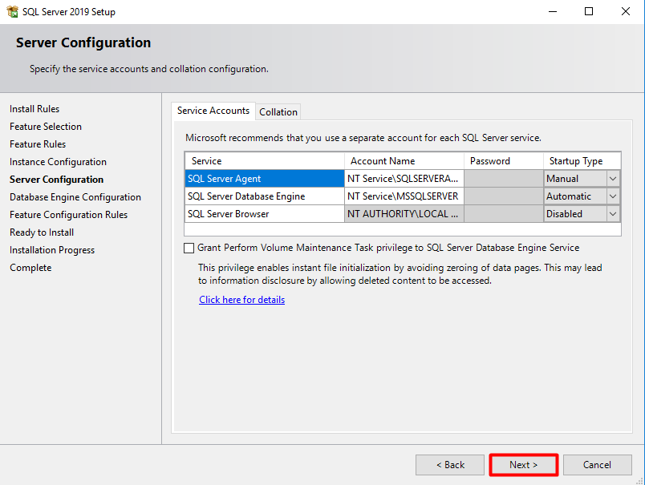Switch to the Collation tab

(x=278, y=111)
